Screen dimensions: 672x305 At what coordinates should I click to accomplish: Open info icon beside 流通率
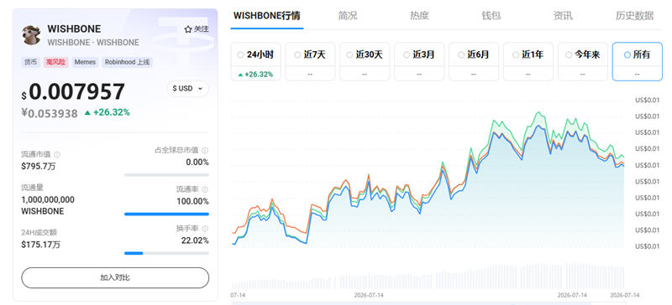205,189
